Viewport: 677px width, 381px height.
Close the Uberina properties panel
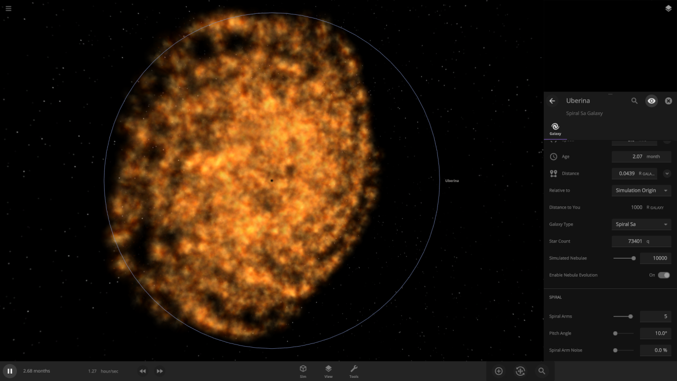point(669,101)
